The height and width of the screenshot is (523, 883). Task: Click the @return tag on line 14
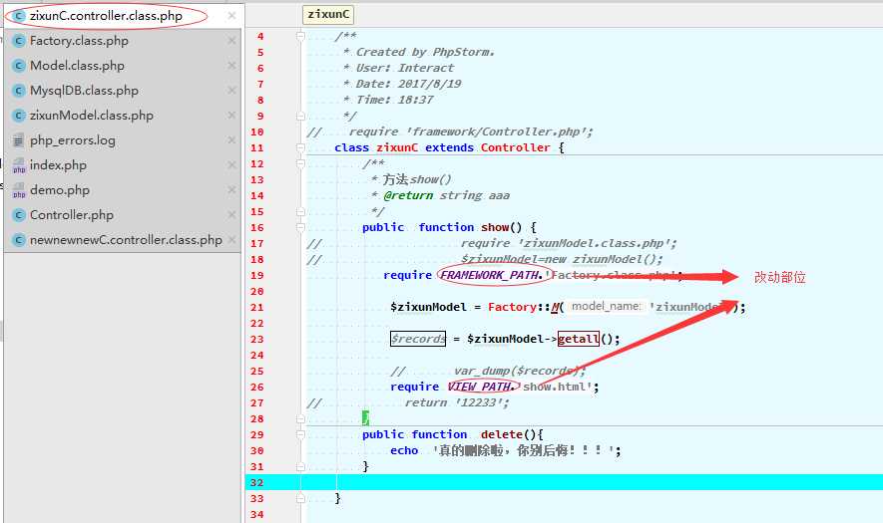(408, 195)
